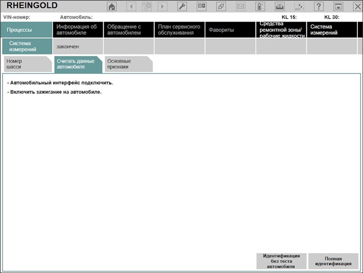Click the minimize-to-tray icon in the toolbar
The width and height of the screenshot is (363, 273).
(x=338, y=7)
